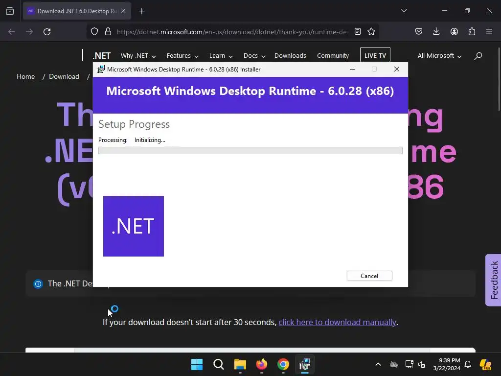
Task: Go to Download breadcrumb
Action: point(64,76)
